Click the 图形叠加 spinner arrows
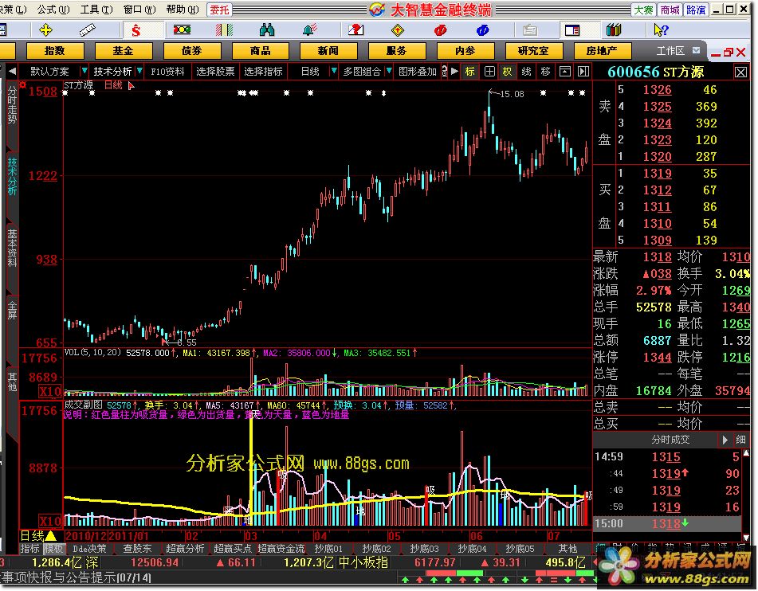The image size is (758, 591). point(444,72)
